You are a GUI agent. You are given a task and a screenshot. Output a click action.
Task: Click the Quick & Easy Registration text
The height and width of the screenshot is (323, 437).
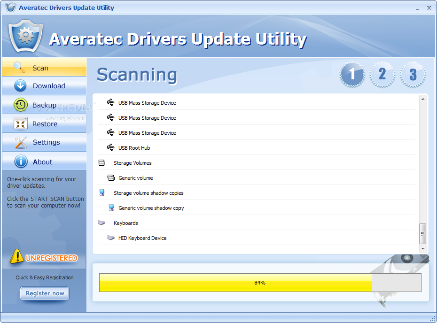(x=45, y=277)
